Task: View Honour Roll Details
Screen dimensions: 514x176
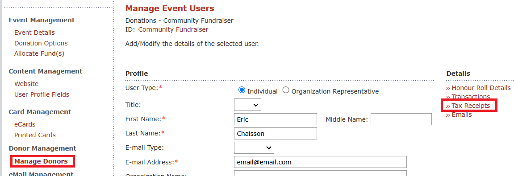Action: [478, 88]
